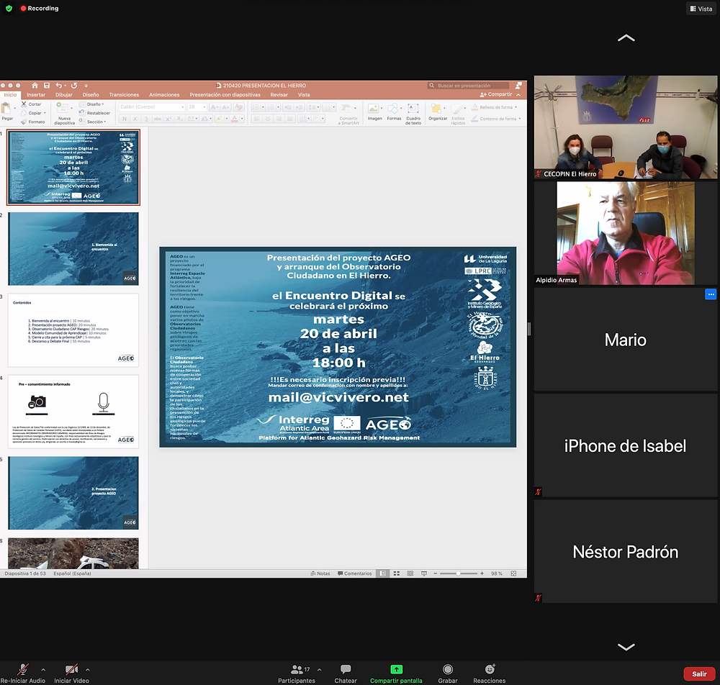Expand the Sección dropdown
This screenshot has width=720, height=685.
[92, 122]
